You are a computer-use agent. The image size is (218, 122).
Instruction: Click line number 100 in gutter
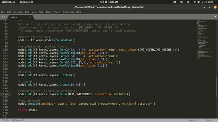pyautogui.click(x=5, y=50)
